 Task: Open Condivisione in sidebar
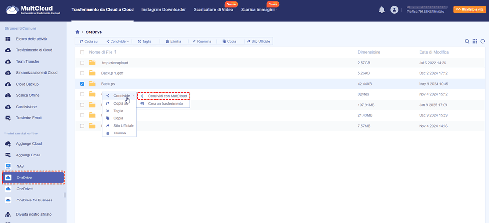pyautogui.click(x=26, y=107)
